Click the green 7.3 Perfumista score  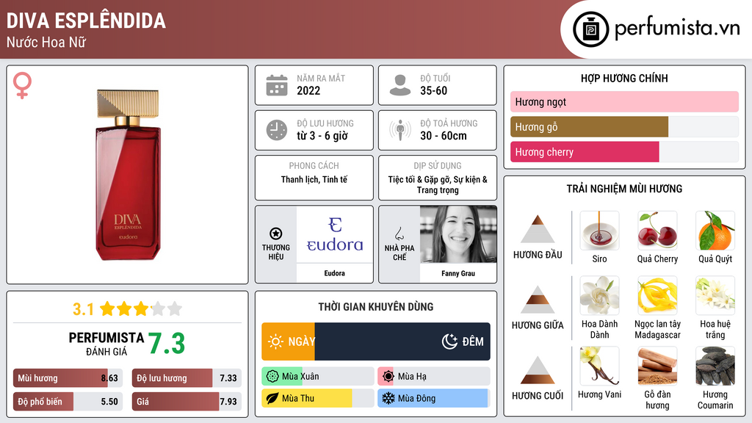[x=167, y=344]
